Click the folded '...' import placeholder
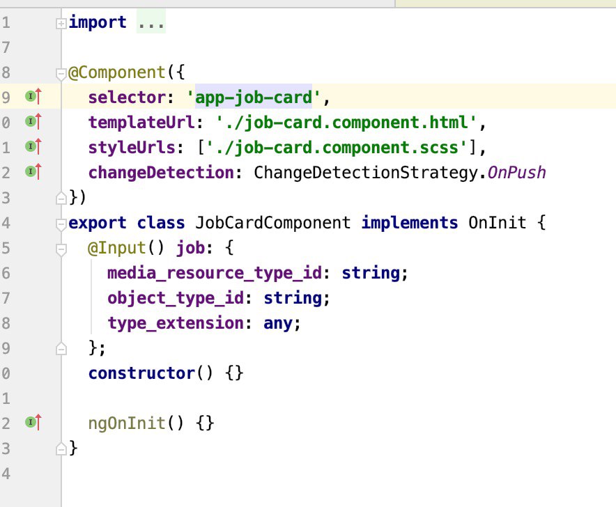This screenshot has width=616, height=507. (x=151, y=22)
